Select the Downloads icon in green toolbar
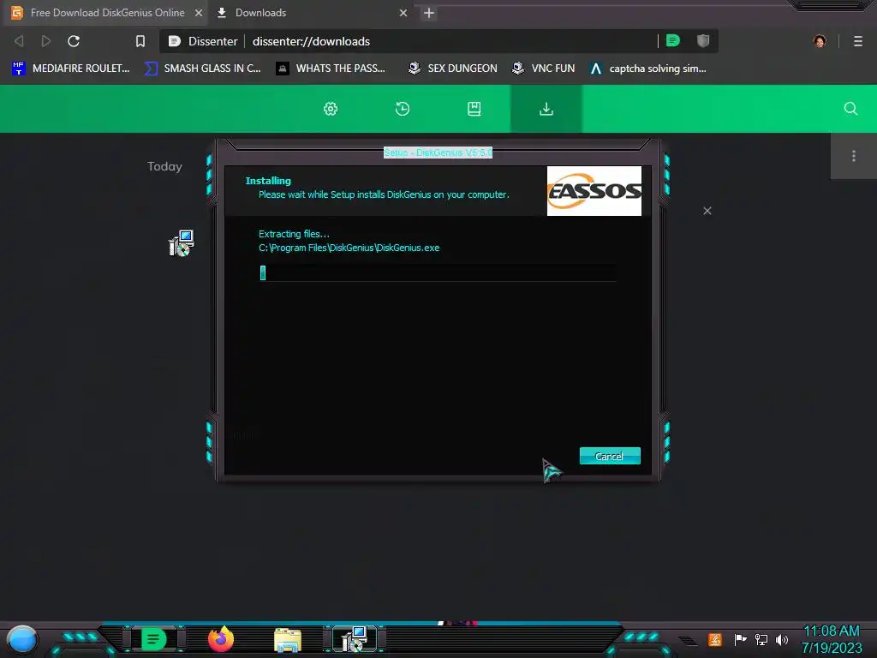This screenshot has height=658, width=877. click(546, 109)
